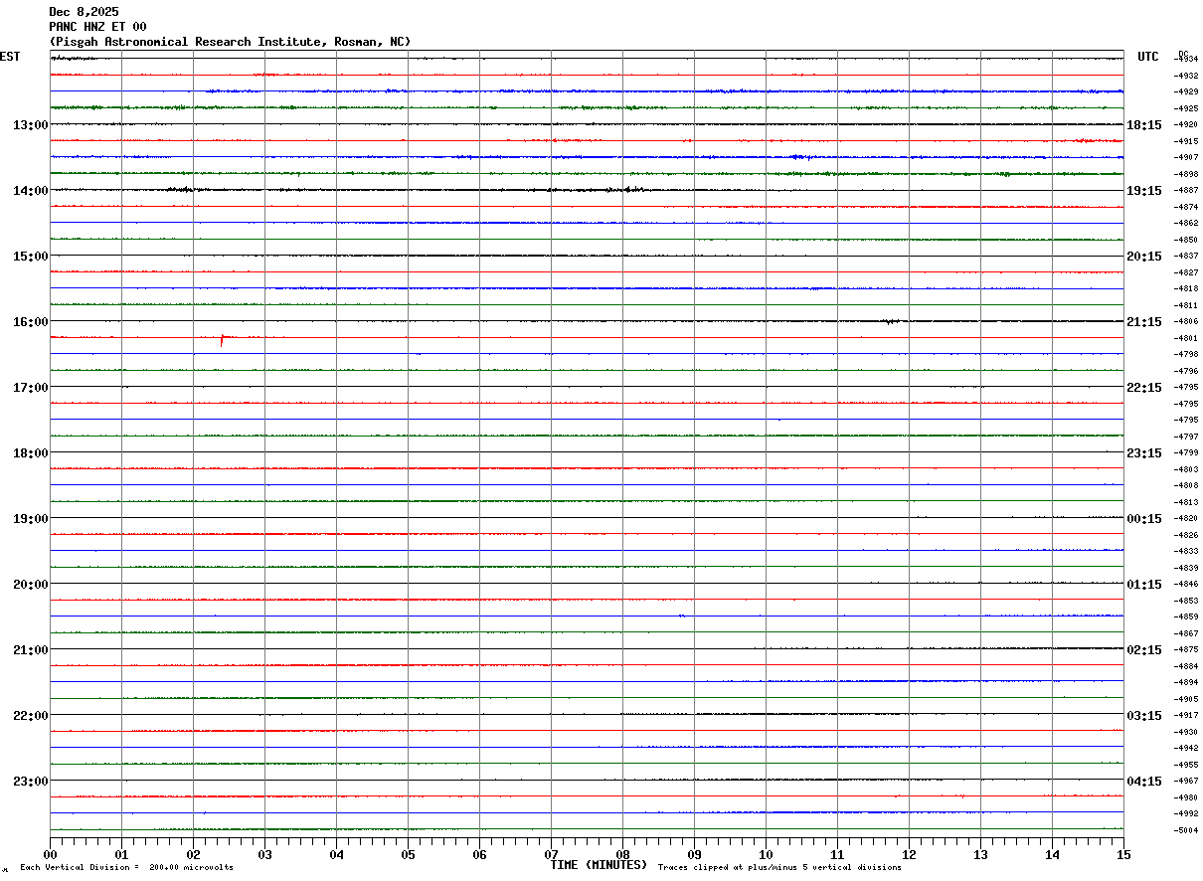Click the DC offset value -4837

point(1186,256)
